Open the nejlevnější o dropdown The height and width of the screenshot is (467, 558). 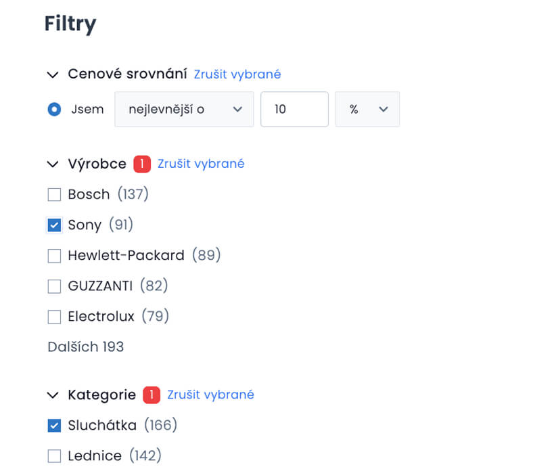click(183, 109)
